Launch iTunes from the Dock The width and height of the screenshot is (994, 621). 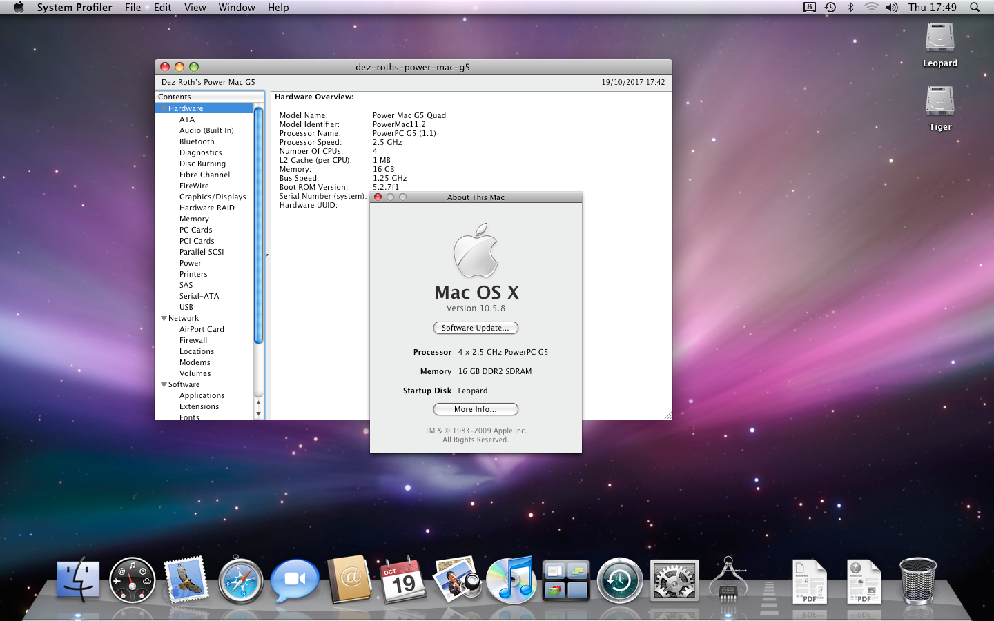[x=511, y=580]
